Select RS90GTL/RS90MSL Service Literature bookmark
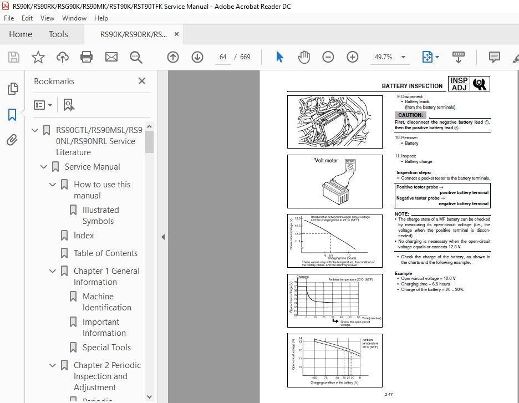 click(99, 141)
